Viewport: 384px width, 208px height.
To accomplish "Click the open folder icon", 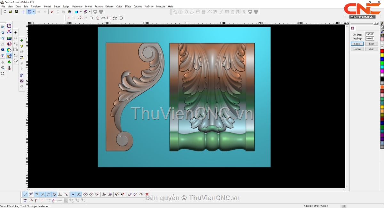I will pos(11,12).
